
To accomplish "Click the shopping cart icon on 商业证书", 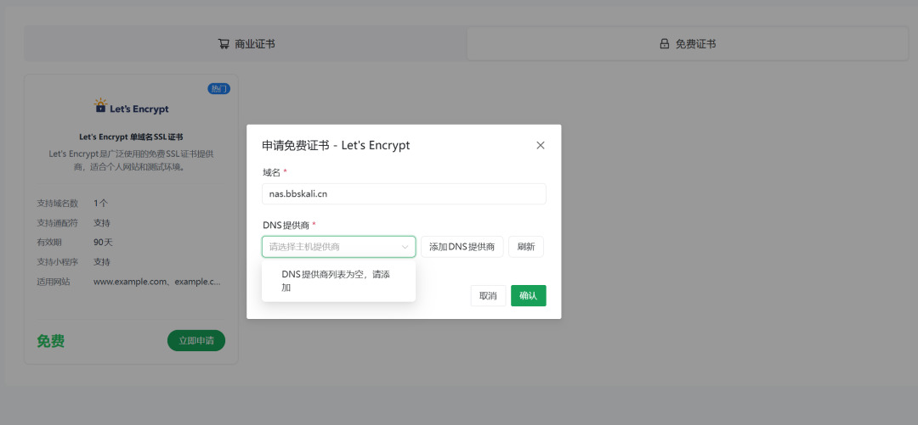I will [224, 44].
